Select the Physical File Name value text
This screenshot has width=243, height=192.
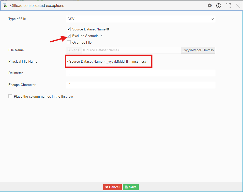pos(107,62)
